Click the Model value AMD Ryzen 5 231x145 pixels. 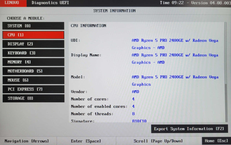click(x=175, y=81)
